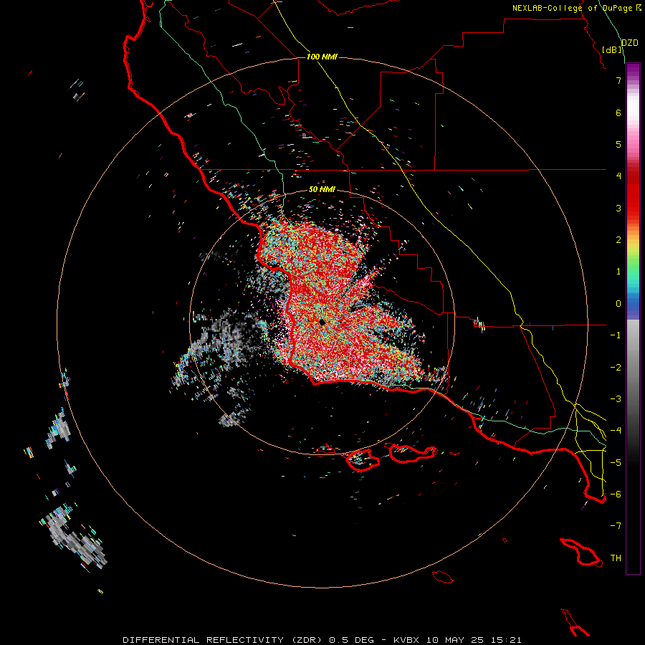Click the -1 value on the color scale
645x645 pixels.
click(616, 335)
